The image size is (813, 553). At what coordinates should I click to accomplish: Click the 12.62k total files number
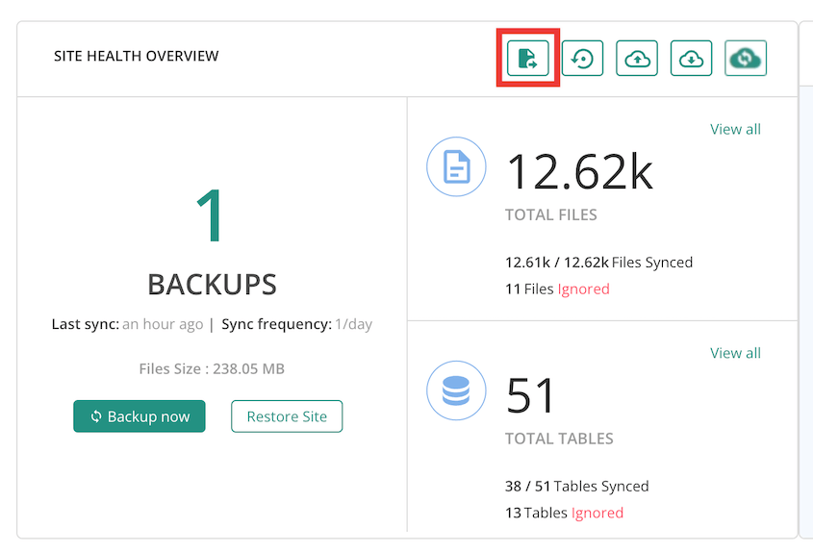(579, 172)
